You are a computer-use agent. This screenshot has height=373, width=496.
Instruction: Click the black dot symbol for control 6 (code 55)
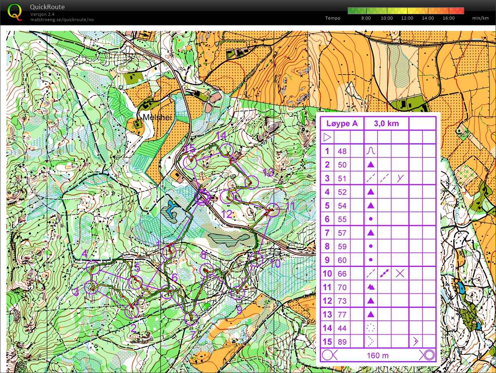click(370, 219)
